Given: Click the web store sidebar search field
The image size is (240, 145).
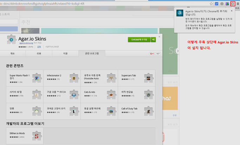Looking at the screenshot, I should 9,21.
